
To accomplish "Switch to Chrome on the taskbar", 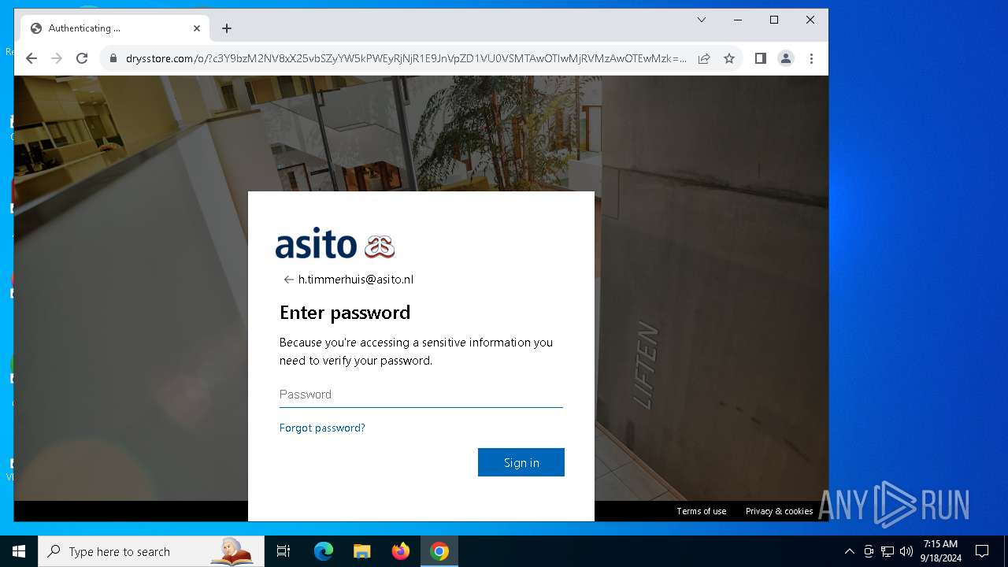I will (x=439, y=551).
